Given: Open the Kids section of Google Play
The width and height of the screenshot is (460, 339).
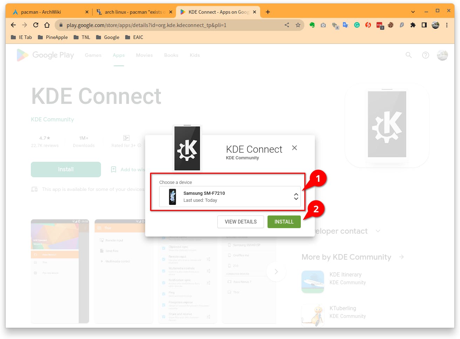Looking at the screenshot, I should [x=195, y=55].
